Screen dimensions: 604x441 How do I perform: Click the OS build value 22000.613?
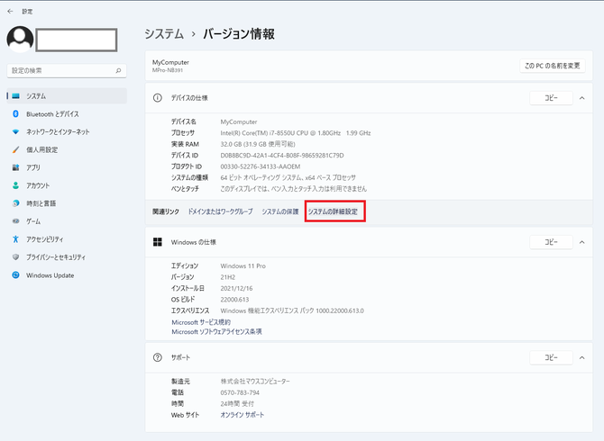[234, 300]
